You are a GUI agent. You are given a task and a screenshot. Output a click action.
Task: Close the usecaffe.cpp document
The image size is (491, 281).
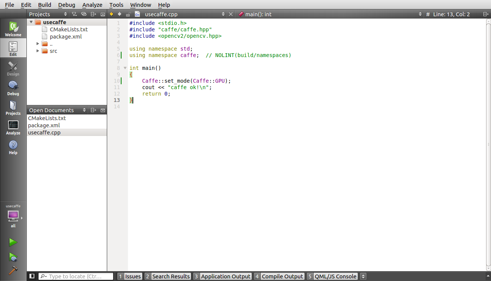pos(231,14)
